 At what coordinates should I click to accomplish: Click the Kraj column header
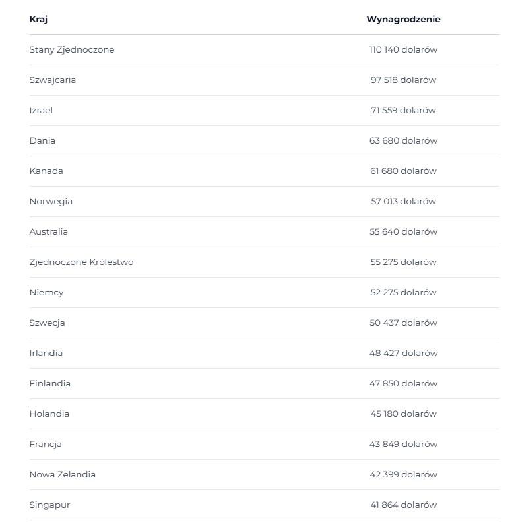click(x=38, y=19)
